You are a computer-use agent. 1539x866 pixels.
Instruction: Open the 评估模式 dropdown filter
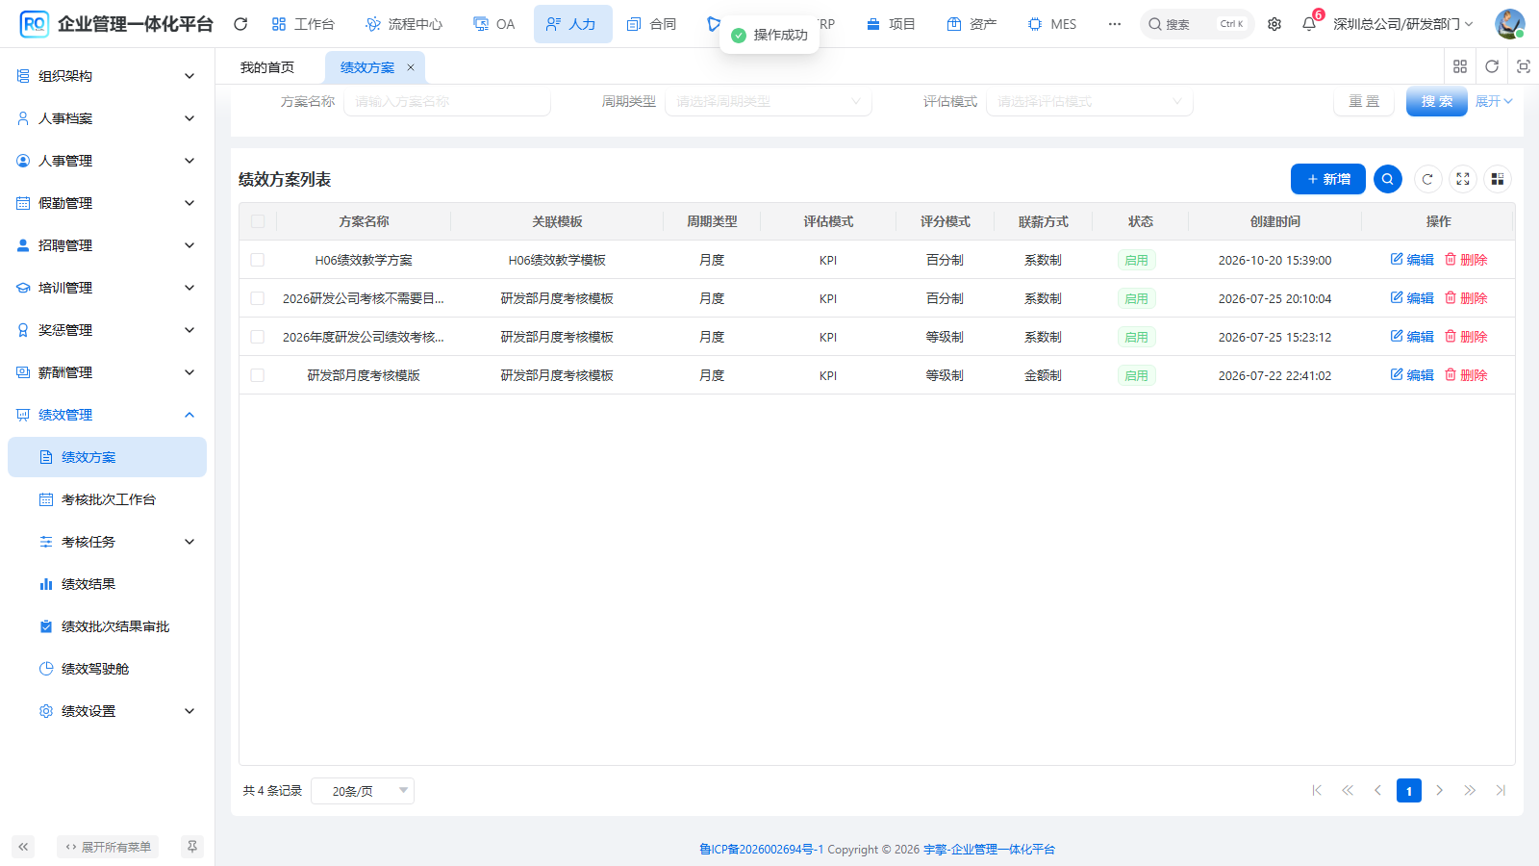click(x=1089, y=101)
